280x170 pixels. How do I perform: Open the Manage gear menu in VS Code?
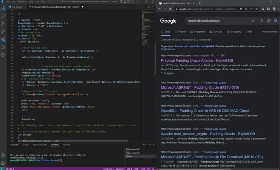tap(3, 163)
